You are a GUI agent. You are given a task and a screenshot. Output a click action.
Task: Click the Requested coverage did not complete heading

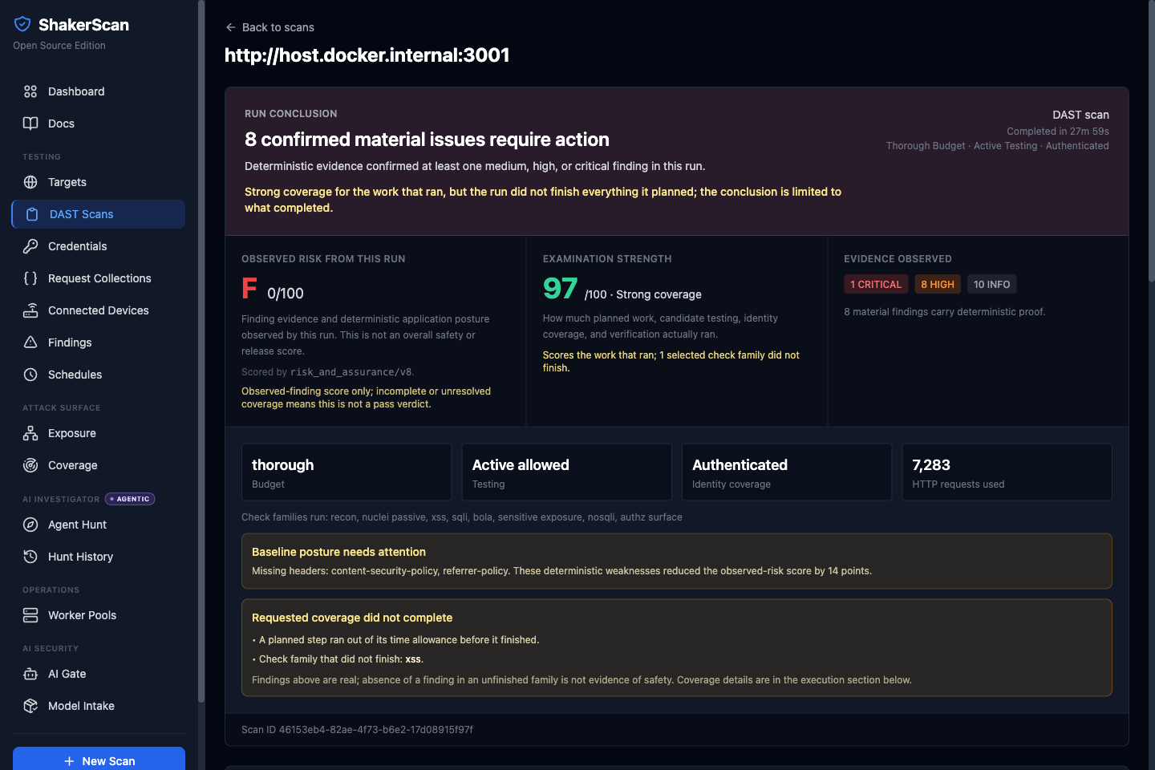[352, 618]
